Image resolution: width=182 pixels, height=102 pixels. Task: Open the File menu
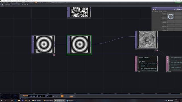1,3
